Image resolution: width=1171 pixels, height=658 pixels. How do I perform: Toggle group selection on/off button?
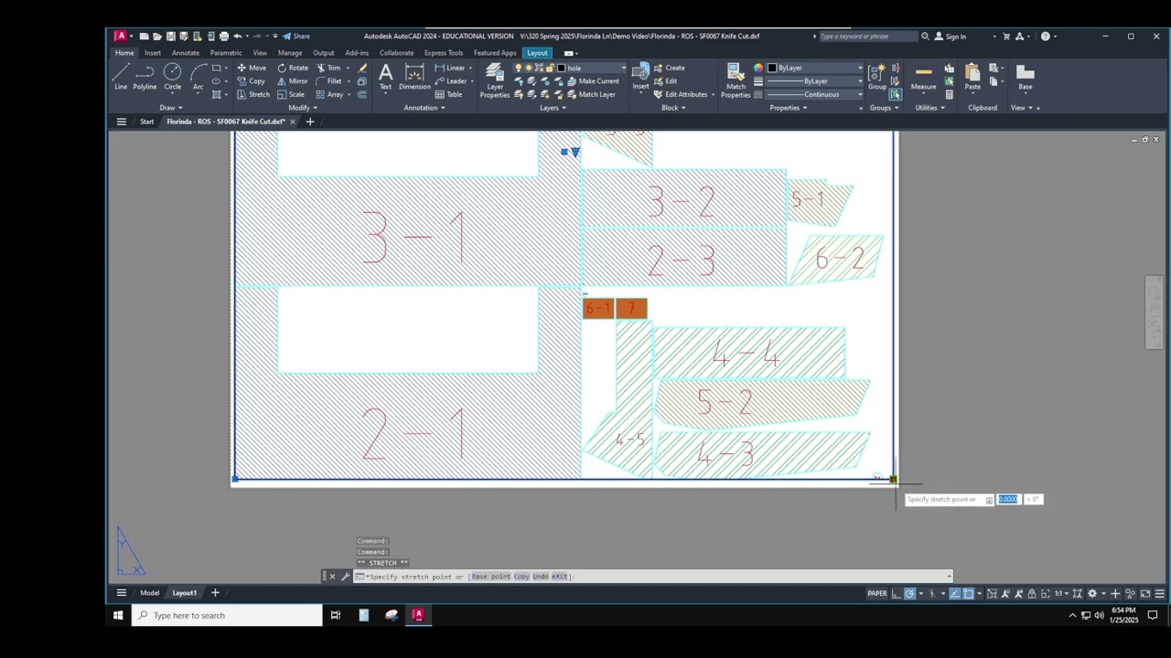895,94
